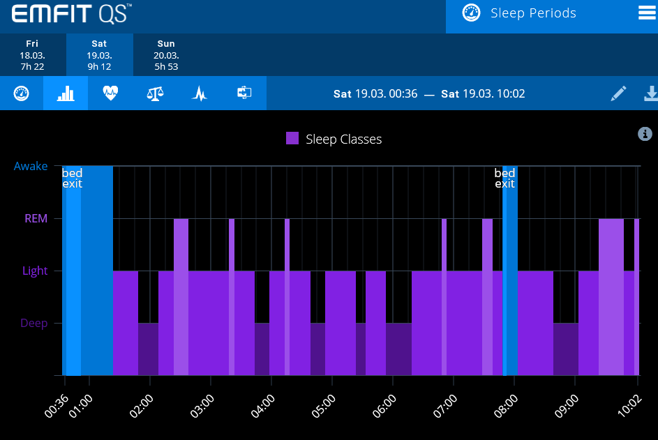
Task: Open the device settings icon
Action: (244, 93)
